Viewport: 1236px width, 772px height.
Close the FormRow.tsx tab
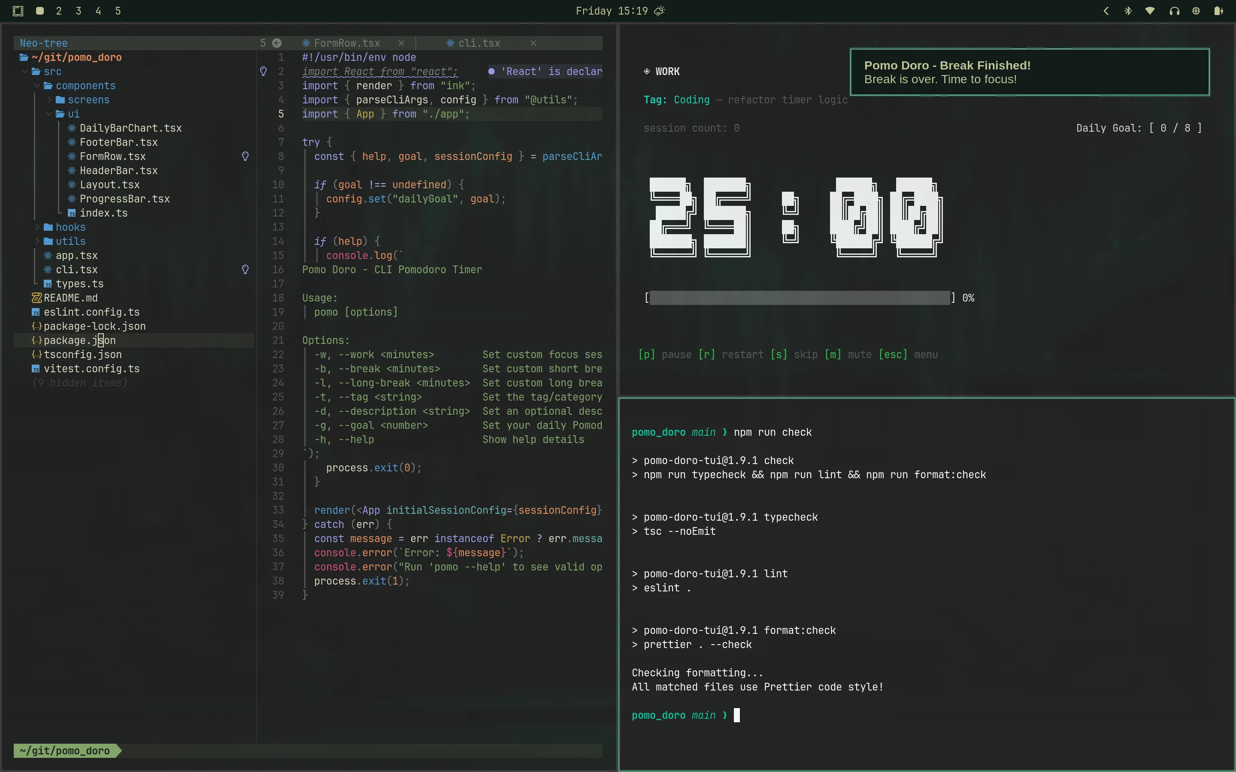401,43
